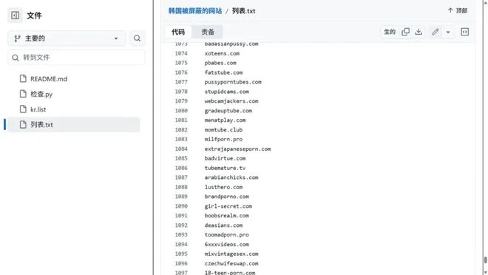This screenshot has height=275, width=488.
Task: Click the page vertical scrollbar thumb
Action: [485, 260]
